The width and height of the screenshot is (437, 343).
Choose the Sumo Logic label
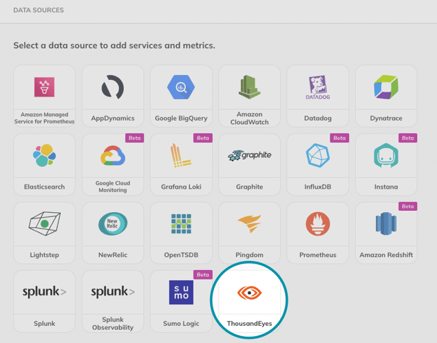[x=181, y=324]
